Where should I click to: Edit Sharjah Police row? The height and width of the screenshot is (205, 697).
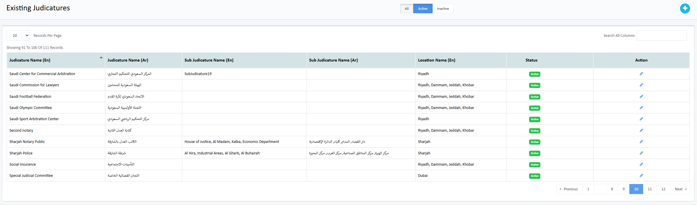641,153
